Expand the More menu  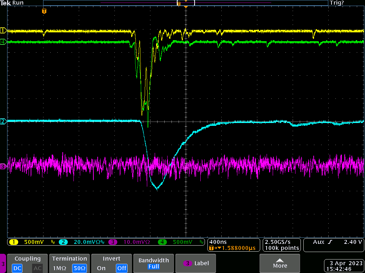(280, 263)
